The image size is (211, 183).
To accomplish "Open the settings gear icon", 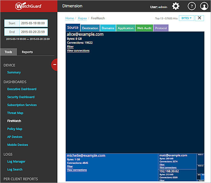I will [176, 6].
